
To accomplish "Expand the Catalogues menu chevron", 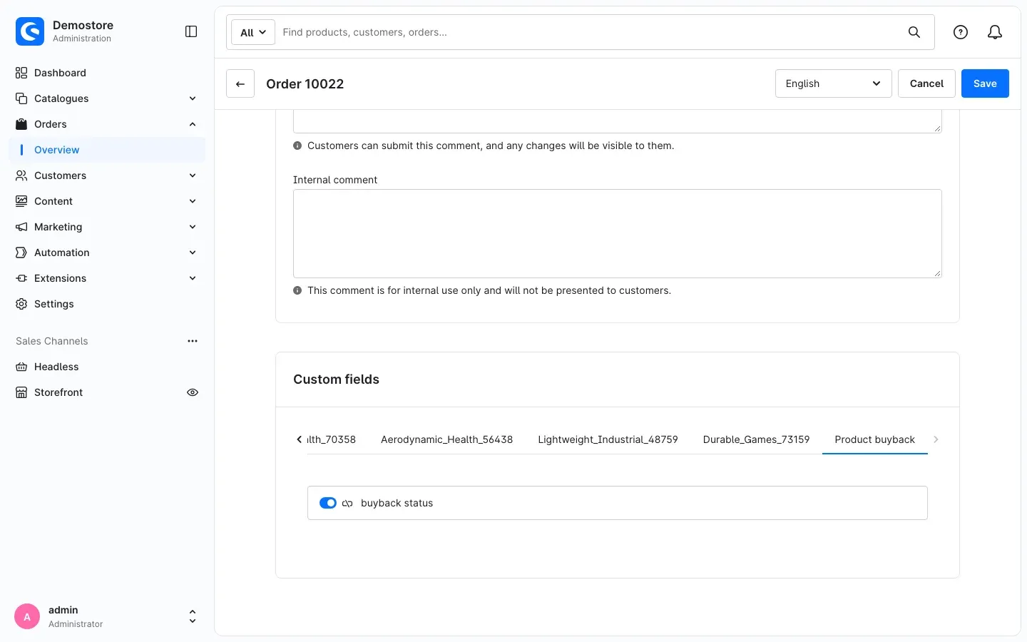I will (193, 98).
